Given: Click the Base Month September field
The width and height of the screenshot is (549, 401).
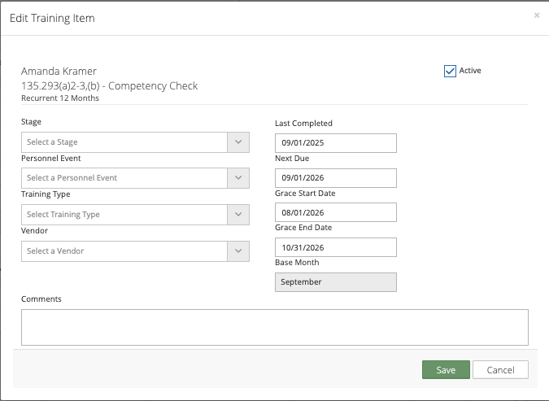Looking at the screenshot, I should coord(335,282).
